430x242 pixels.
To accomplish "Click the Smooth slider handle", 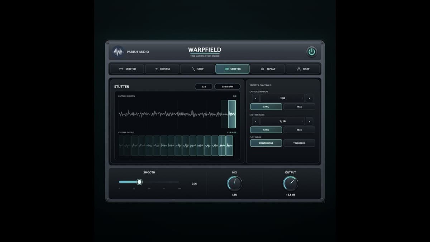I will [x=139, y=182].
